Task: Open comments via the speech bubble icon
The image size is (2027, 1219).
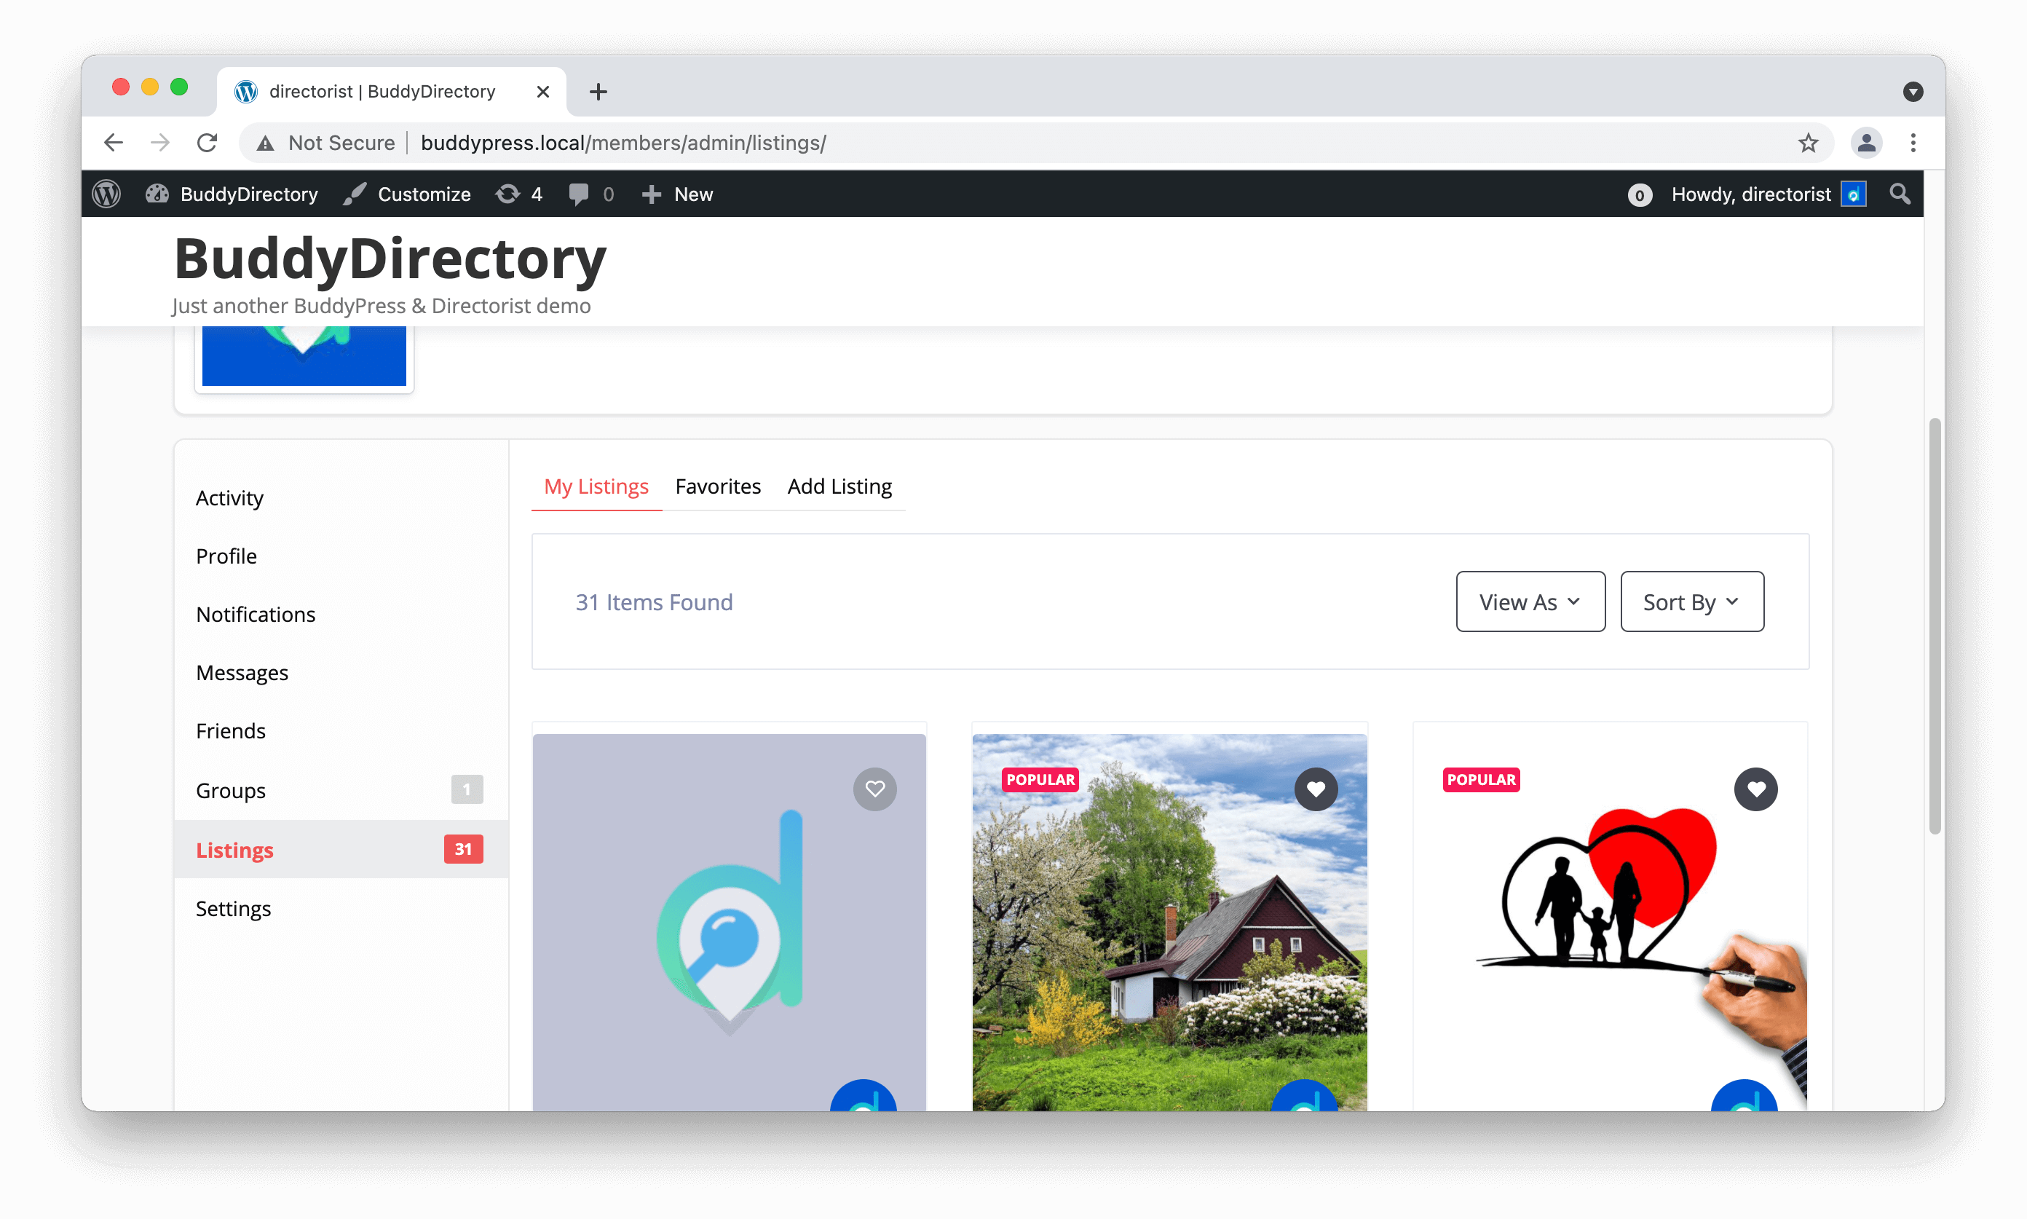Action: click(x=579, y=194)
